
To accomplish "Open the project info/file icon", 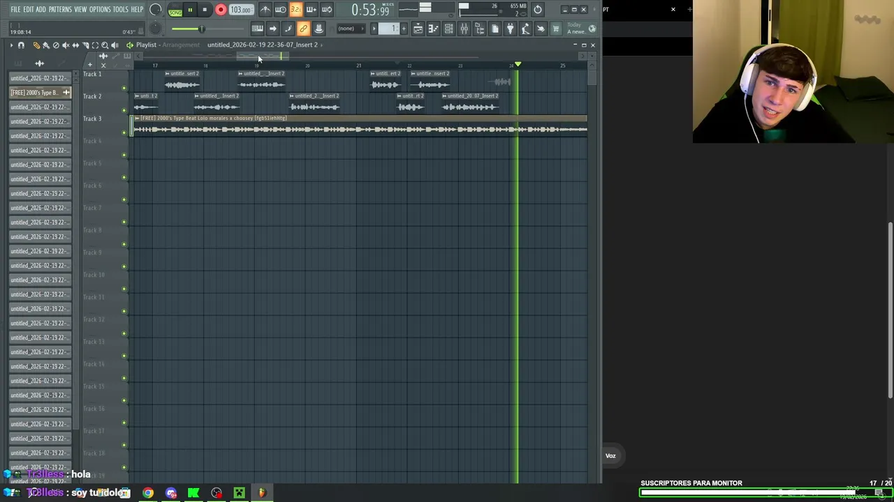I will point(494,29).
